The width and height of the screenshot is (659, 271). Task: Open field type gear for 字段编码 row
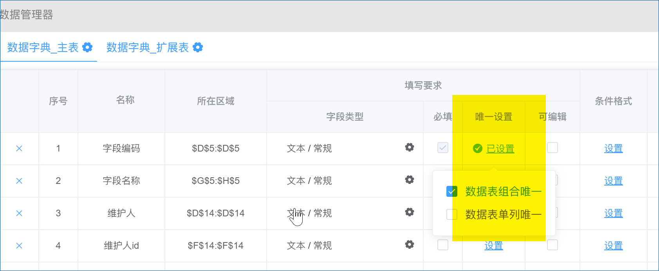[x=410, y=147]
